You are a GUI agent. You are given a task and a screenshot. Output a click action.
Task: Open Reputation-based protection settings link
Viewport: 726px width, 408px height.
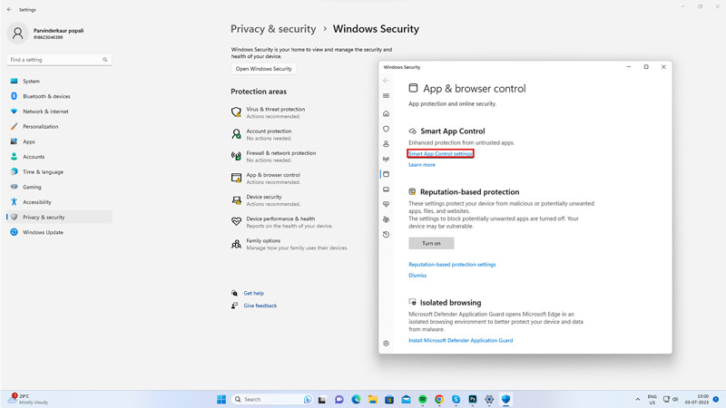click(x=452, y=265)
